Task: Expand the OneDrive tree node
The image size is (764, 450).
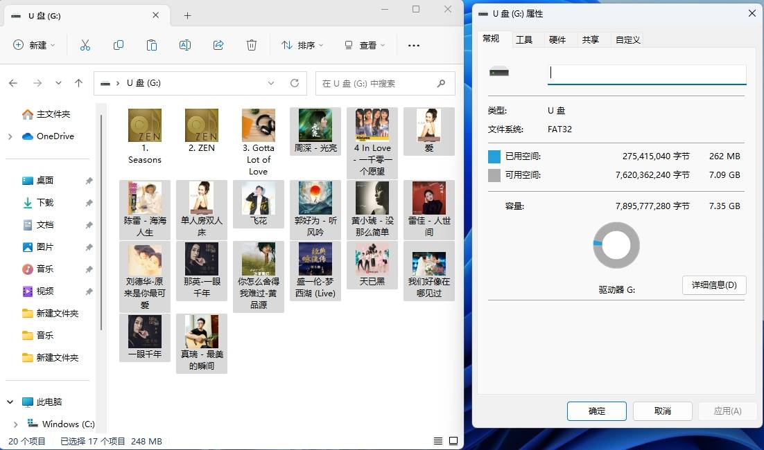Action: click(10, 136)
